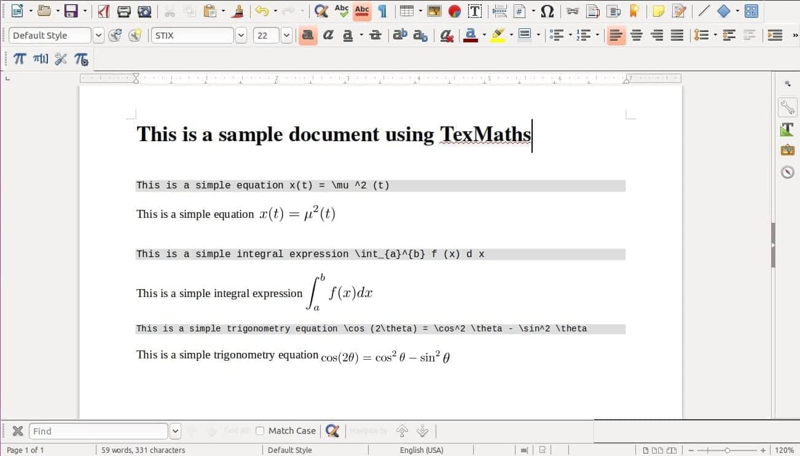Insert special character Omega symbol
Screen dimensions: 800x456
(x=547, y=11)
